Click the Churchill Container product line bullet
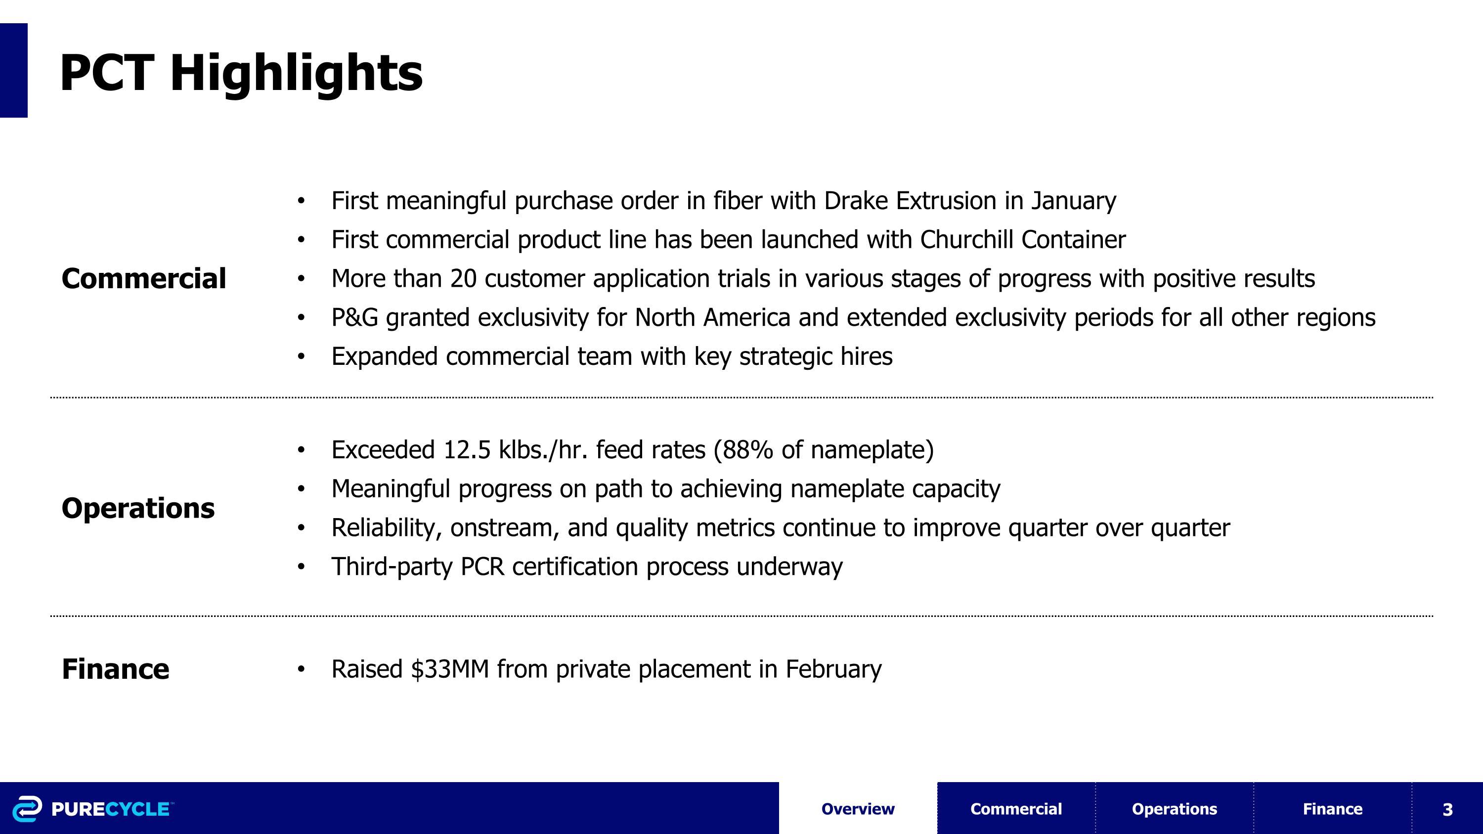This screenshot has width=1483, height=834. [728, 239]
